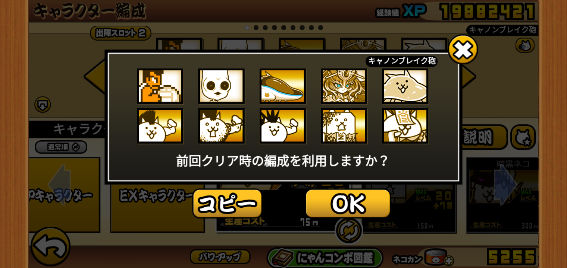Click the パワーアップ button
This screenshot has width=567, height=268.
pyautogui.click(x=220, y=256)
